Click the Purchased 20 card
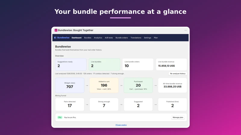The width and height of the screenshot is (241, 135). click(138, 85)
